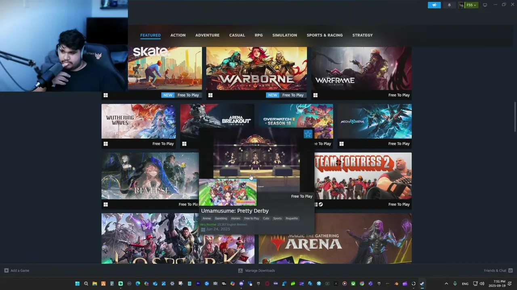Image resolution: width=517 pixels, height=290 pixels.
Task: Show hidden system tray icons
Action: point(446,284)
